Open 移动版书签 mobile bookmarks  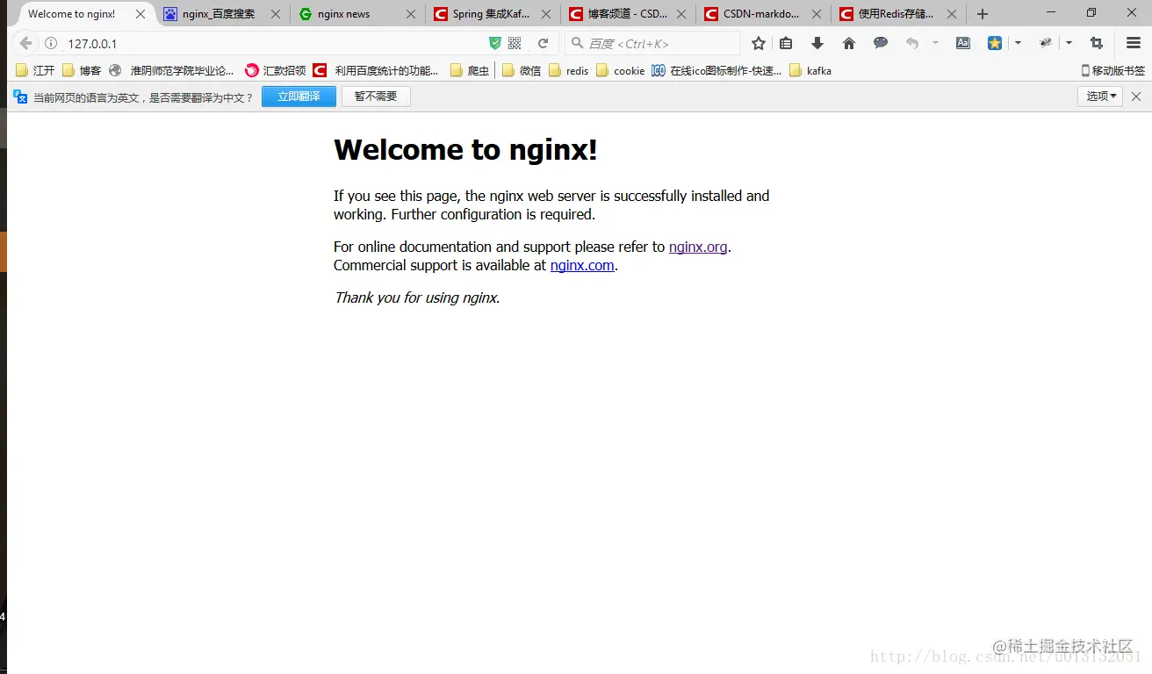pos(1112,71)
